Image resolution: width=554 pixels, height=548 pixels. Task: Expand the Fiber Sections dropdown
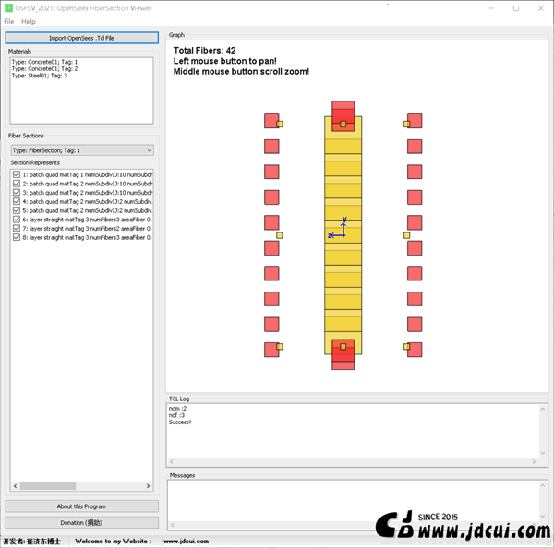click(x=82, y=150)
